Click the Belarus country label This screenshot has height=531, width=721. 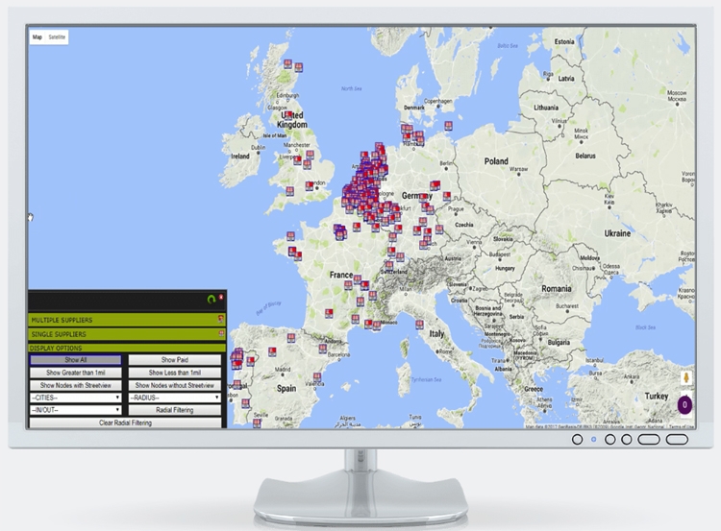(x=585, y=156)
